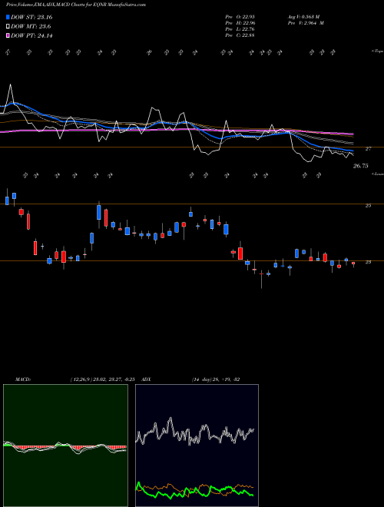Open the green MACD histogram chart panel
Screen dimensions: 384x507
click(x=65, y=446)
